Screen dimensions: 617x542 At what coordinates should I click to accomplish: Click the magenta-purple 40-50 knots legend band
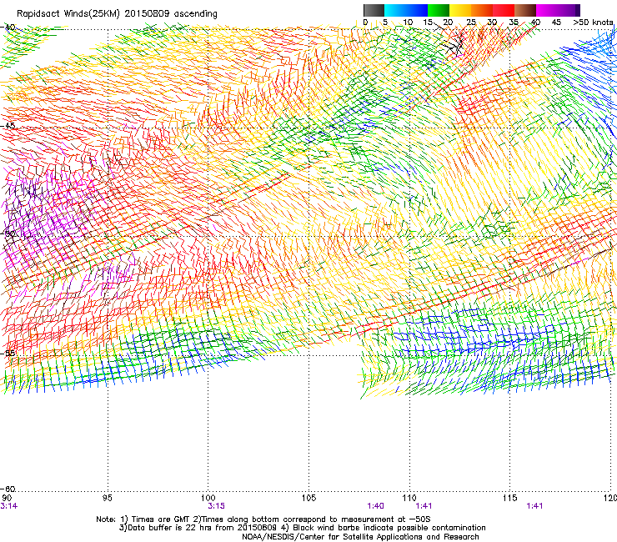(x=558, y=10)
